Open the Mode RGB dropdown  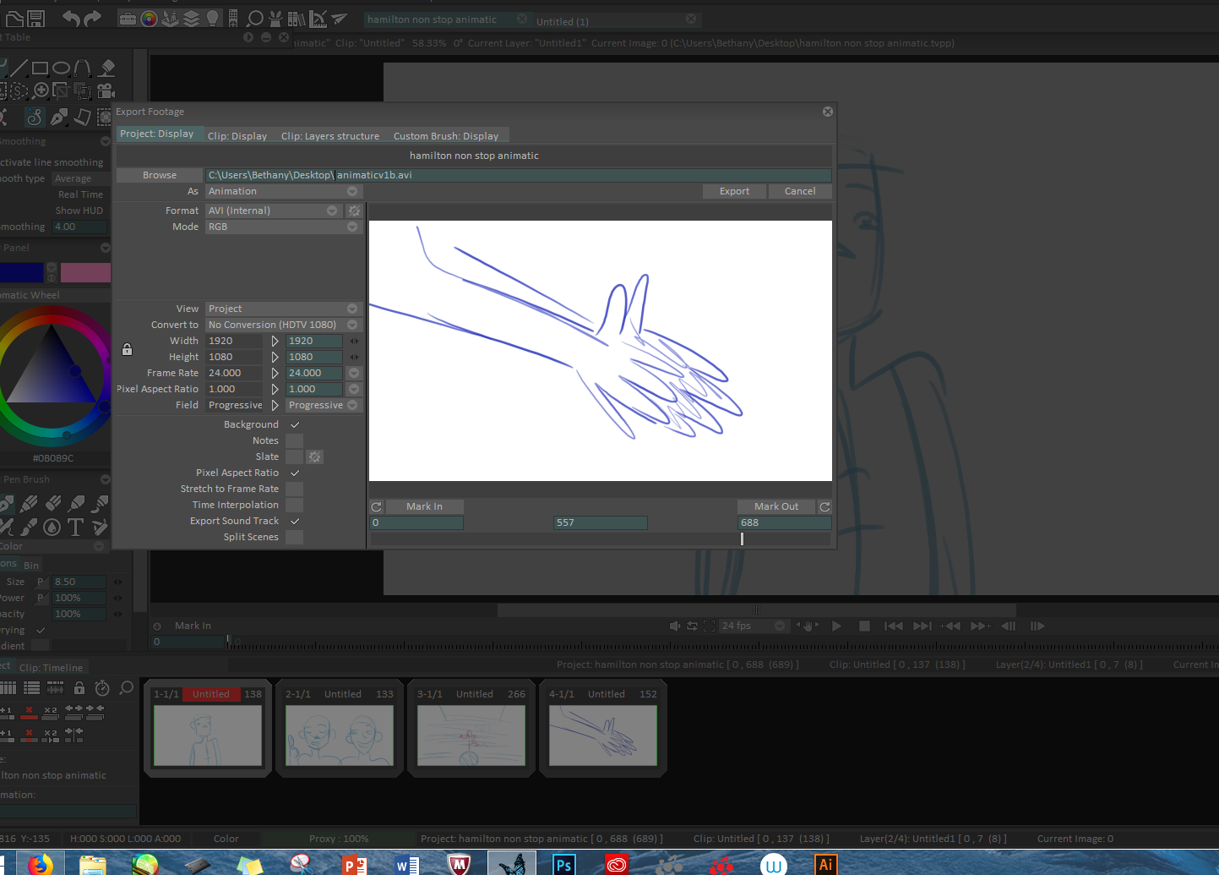pyautogui.click(x=283, y=227)
